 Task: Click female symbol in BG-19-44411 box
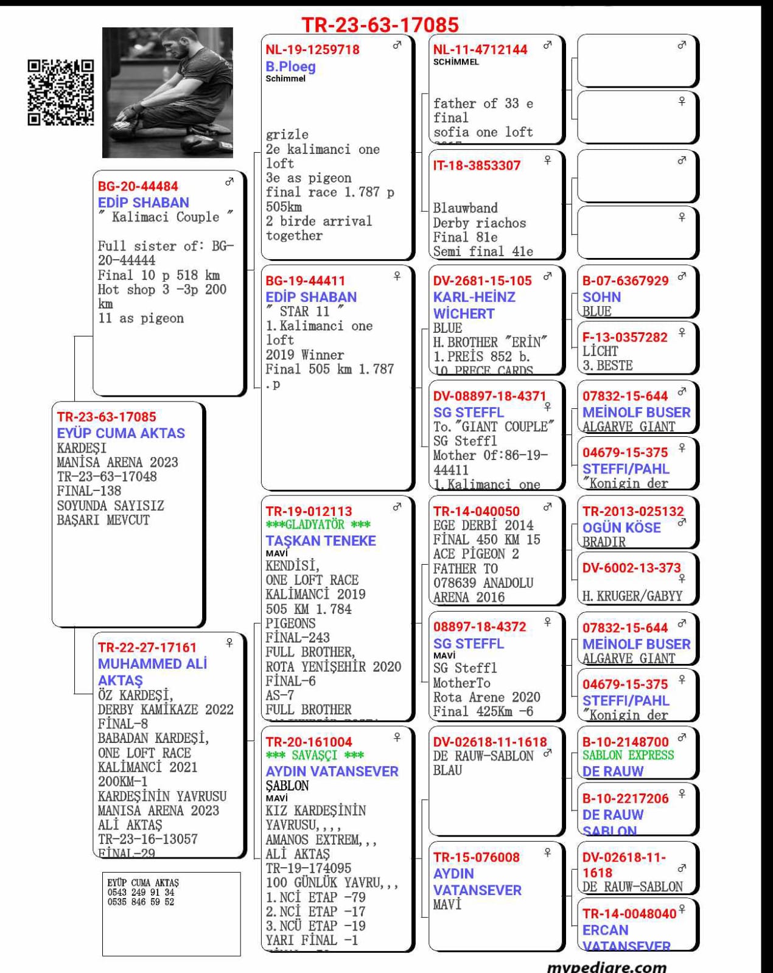(397, 276)
